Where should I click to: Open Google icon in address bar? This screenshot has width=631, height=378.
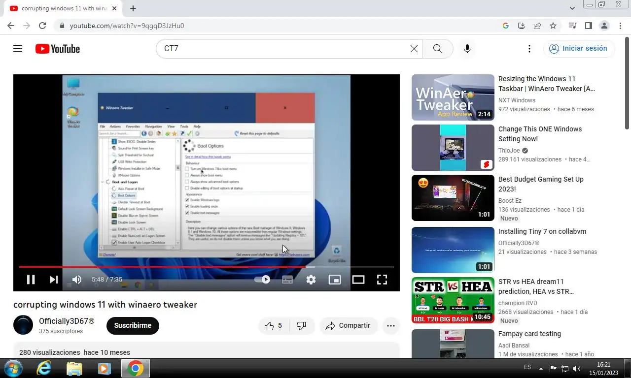pyautogui.click(x=506, y=26)
